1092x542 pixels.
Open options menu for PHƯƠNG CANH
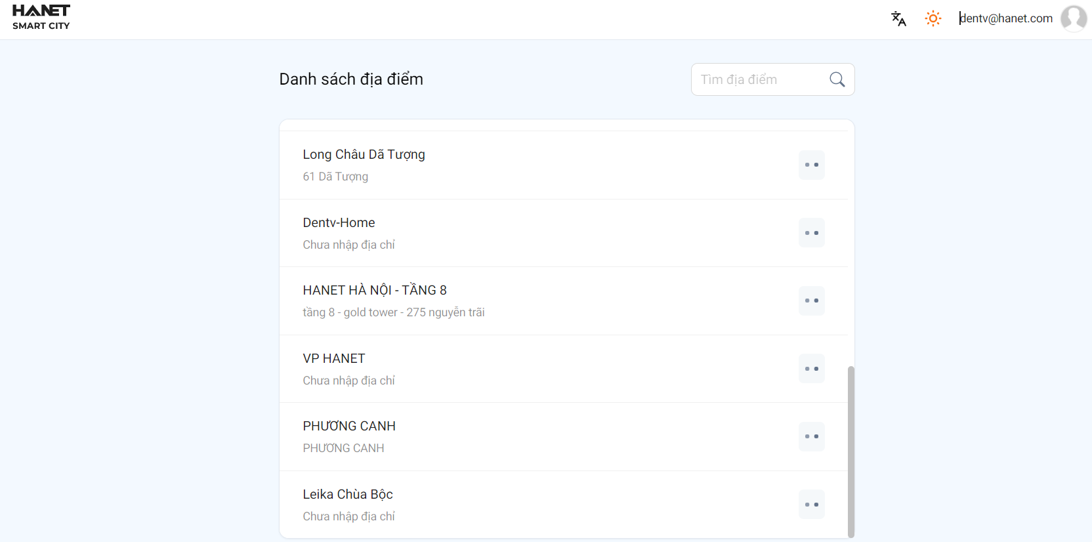click(x=812, y=436)
